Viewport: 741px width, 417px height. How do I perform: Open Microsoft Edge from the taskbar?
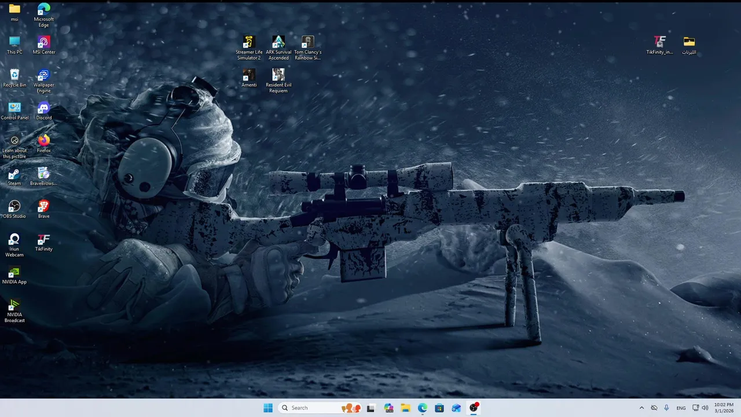(422, 408)
